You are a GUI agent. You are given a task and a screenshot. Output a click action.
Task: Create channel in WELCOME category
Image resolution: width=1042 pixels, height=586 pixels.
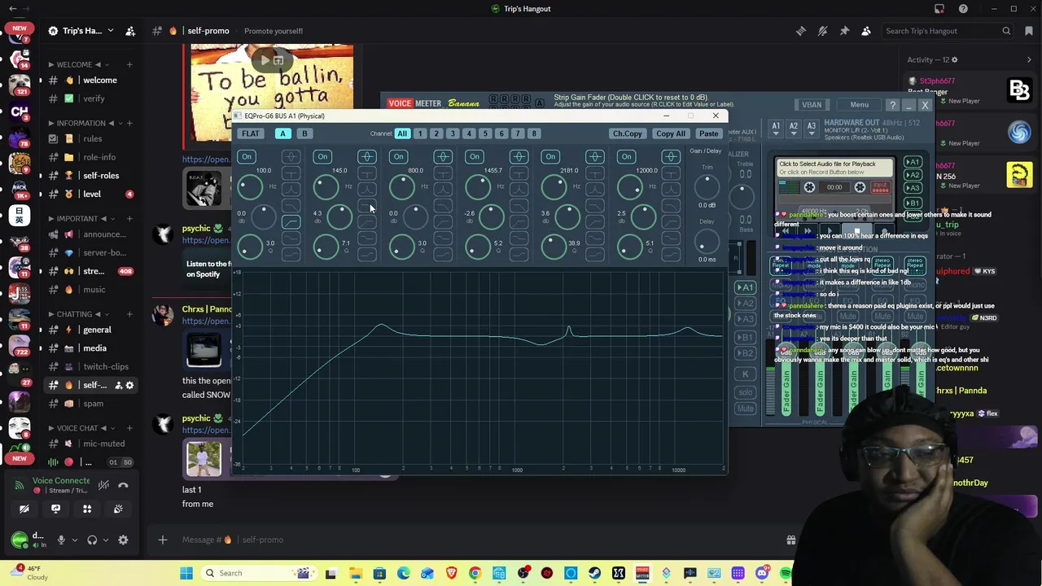click(x=129, y=64)
